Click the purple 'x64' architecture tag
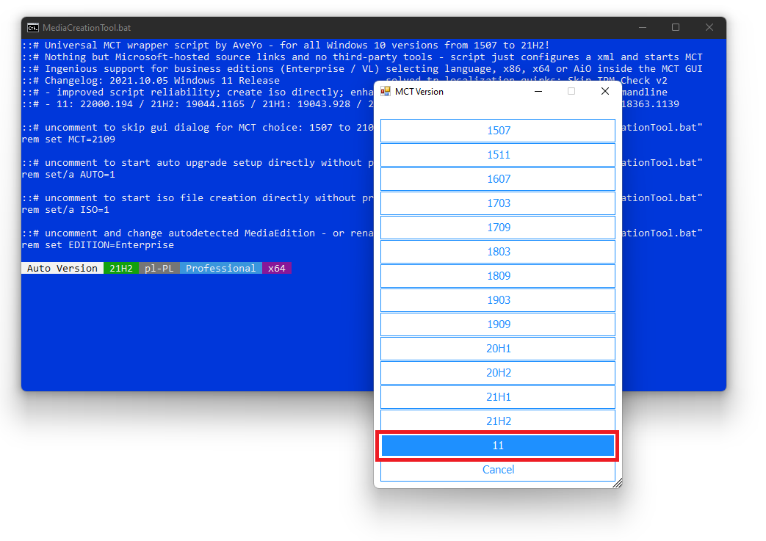 tap(277, 269)
